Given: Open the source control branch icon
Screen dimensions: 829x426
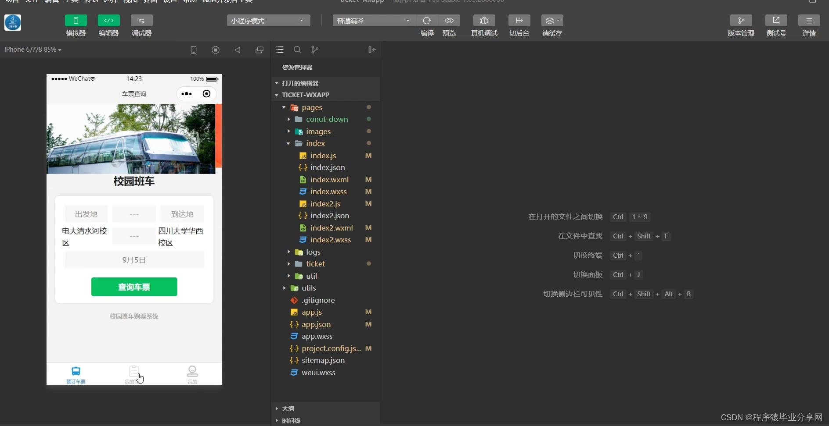Looking at the screenshot, I should pyautogui.click(x=315, y=50).
